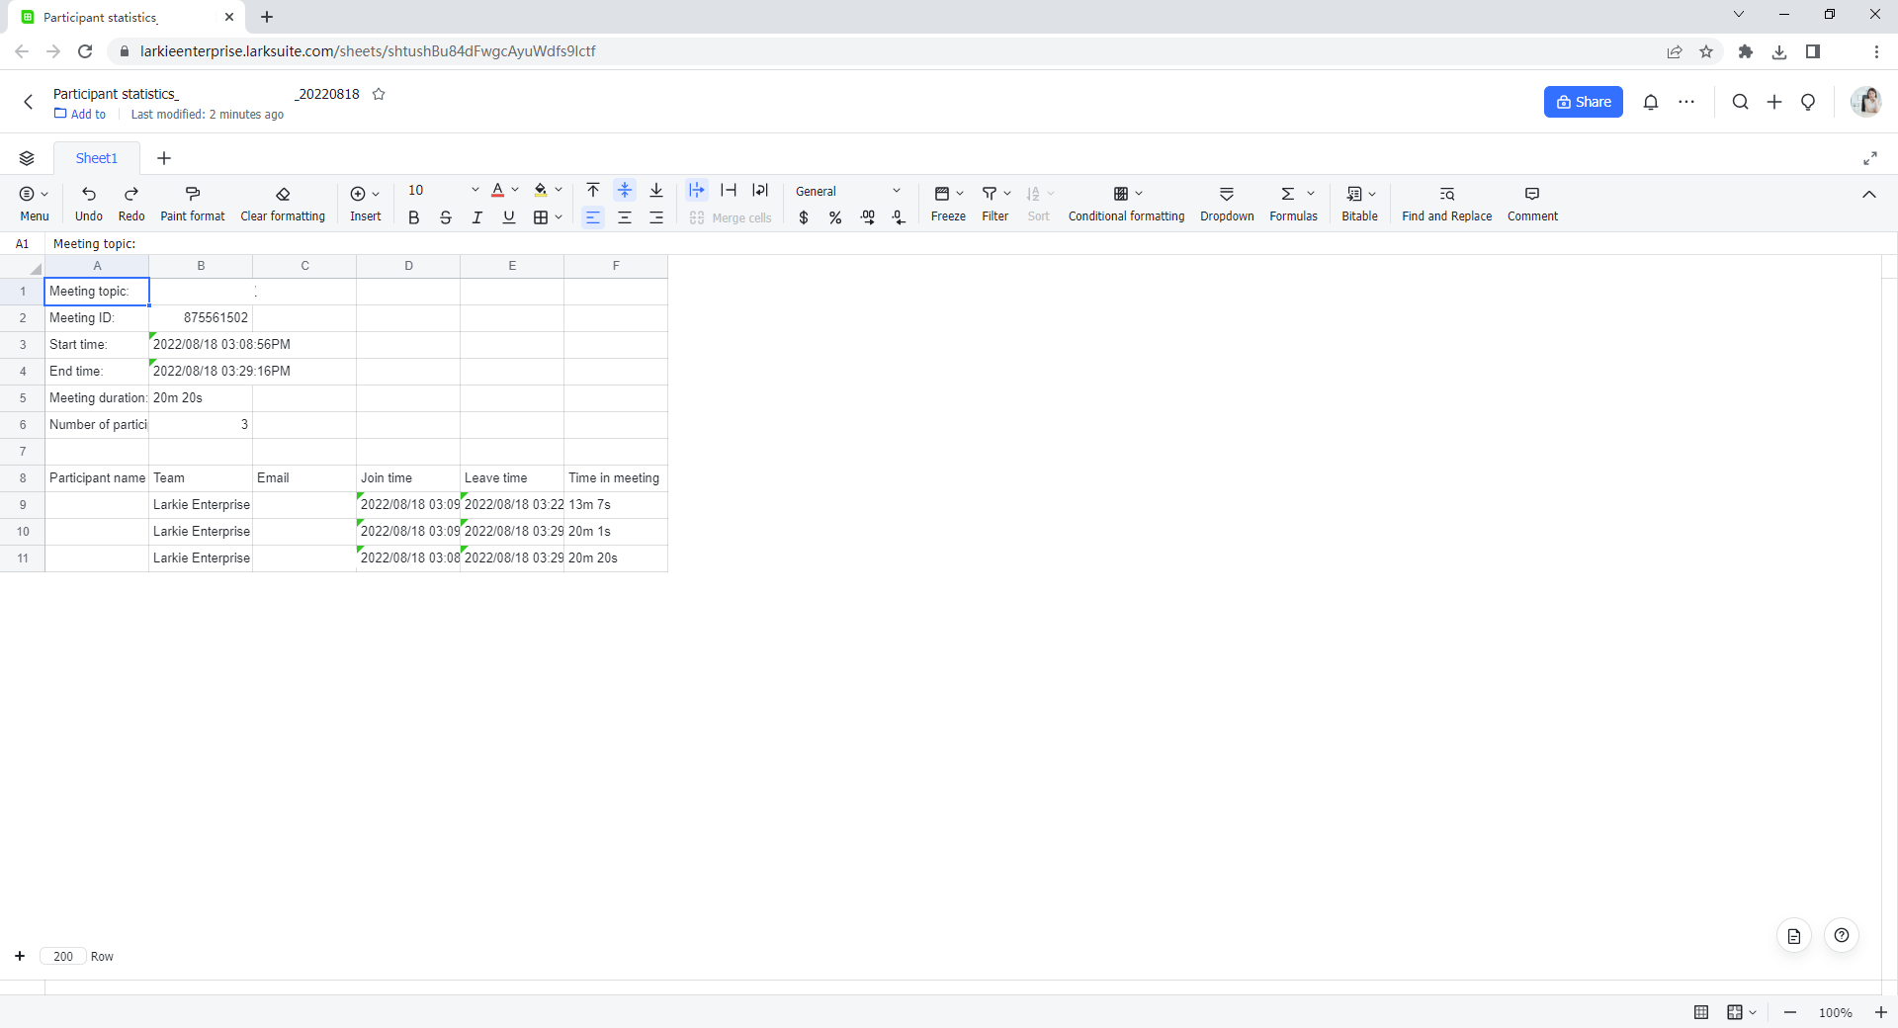Screen dimensions: 1898x1028
Task: Select the Clear formatting tool
Action: pos(283,203)
